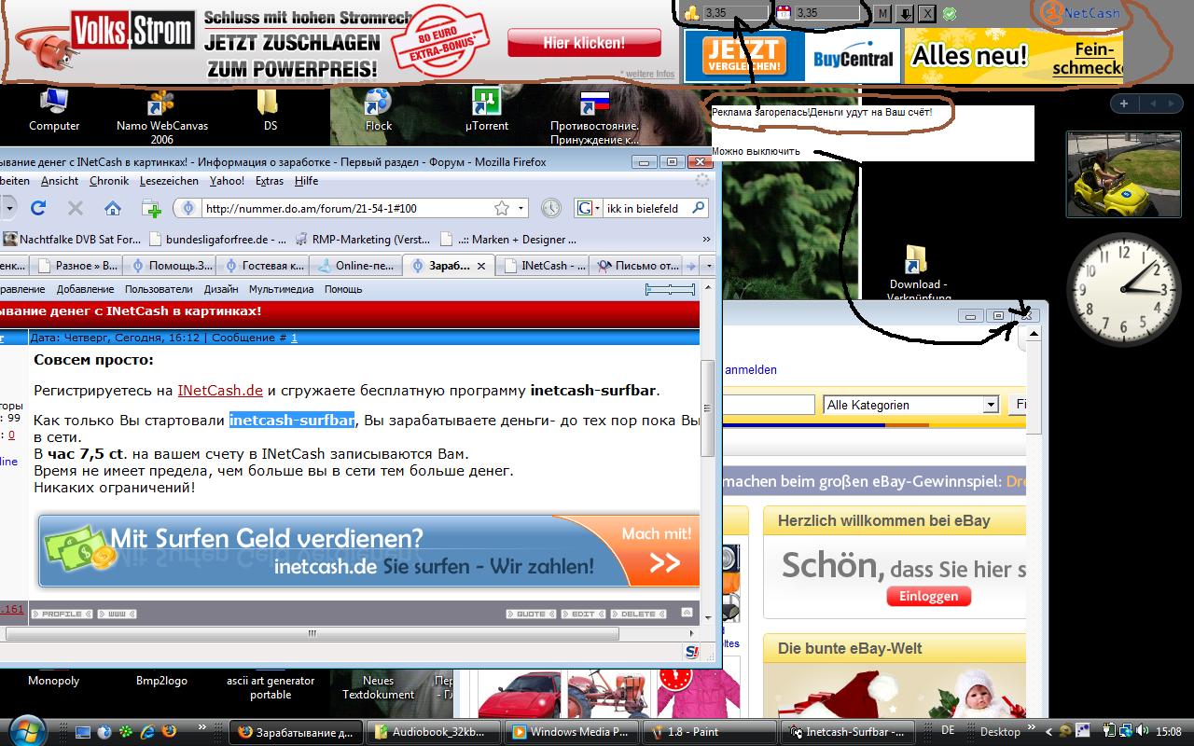Open the Windows Media P... taskbar button
Screen dimensions: 1194x746
(x=572, y=732)
